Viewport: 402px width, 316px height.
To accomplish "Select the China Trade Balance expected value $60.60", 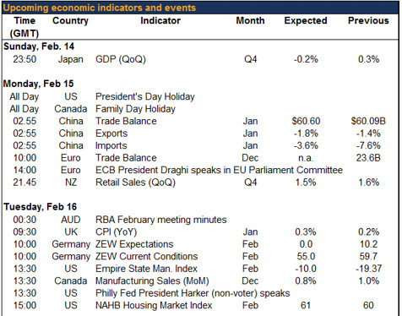I will pos(306,121).
